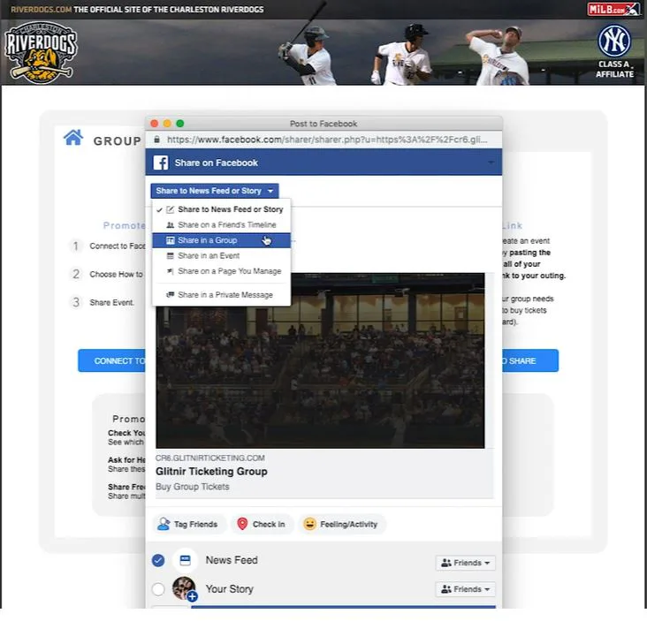This screenshot has width=647, height=621.
Task: Click the Feeling/Activity emoji icon
Action: coord(309,524)
